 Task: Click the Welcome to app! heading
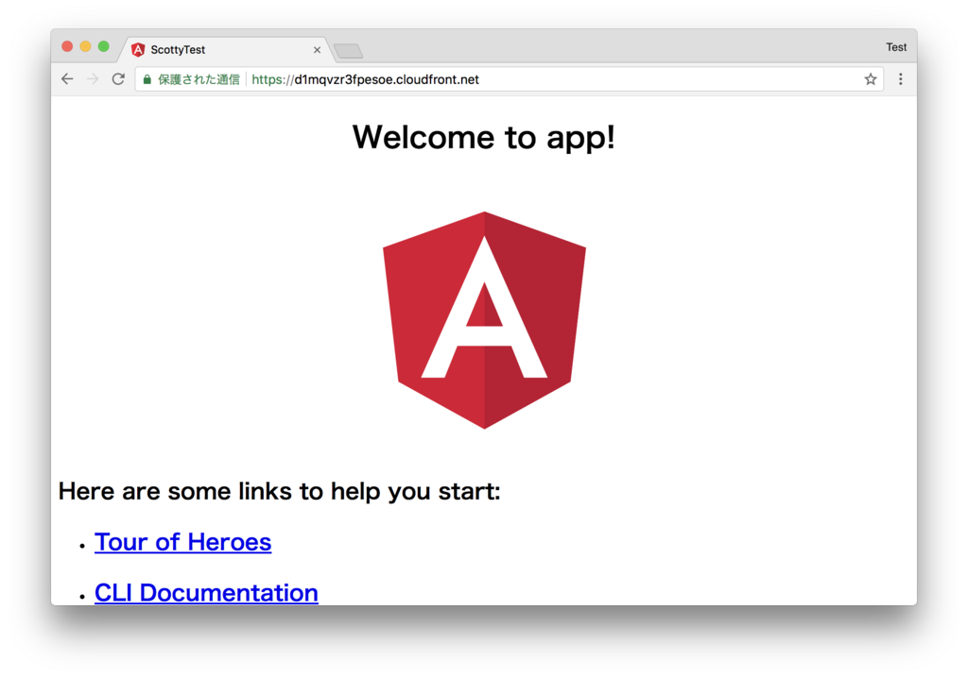click(x=484, y=137)
